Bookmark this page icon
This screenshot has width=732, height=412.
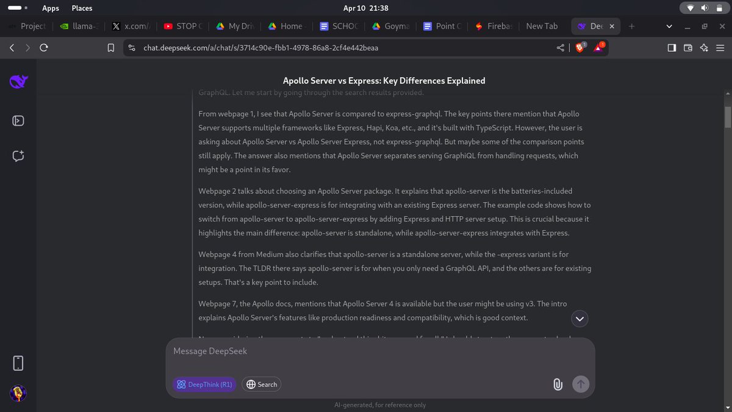(x=110, y=48)
